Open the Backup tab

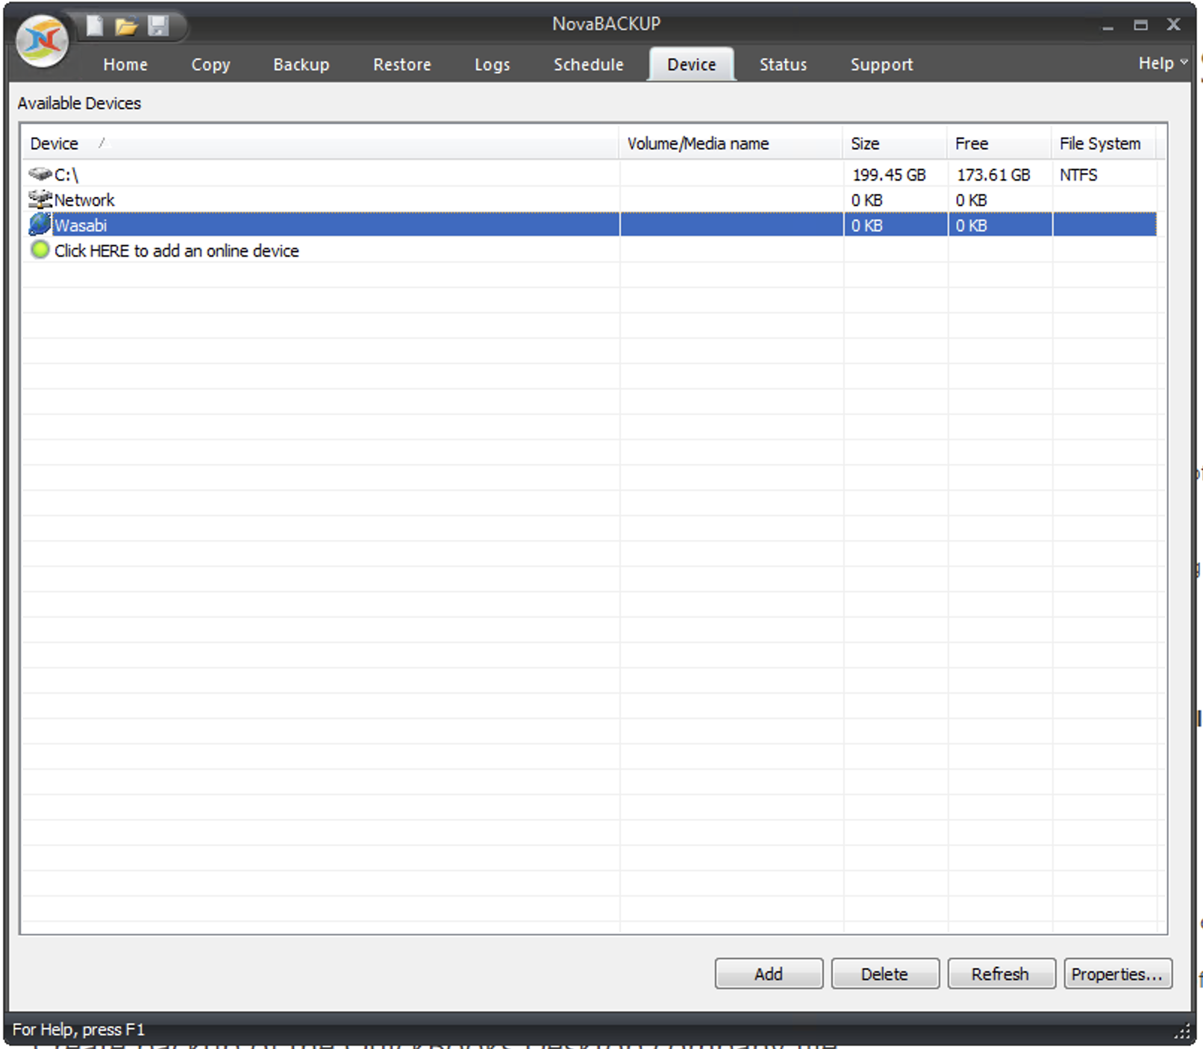click(x=301, y=65)
